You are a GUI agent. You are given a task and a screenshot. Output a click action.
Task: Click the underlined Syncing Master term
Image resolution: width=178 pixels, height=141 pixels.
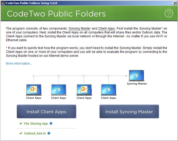pos(80,29)
